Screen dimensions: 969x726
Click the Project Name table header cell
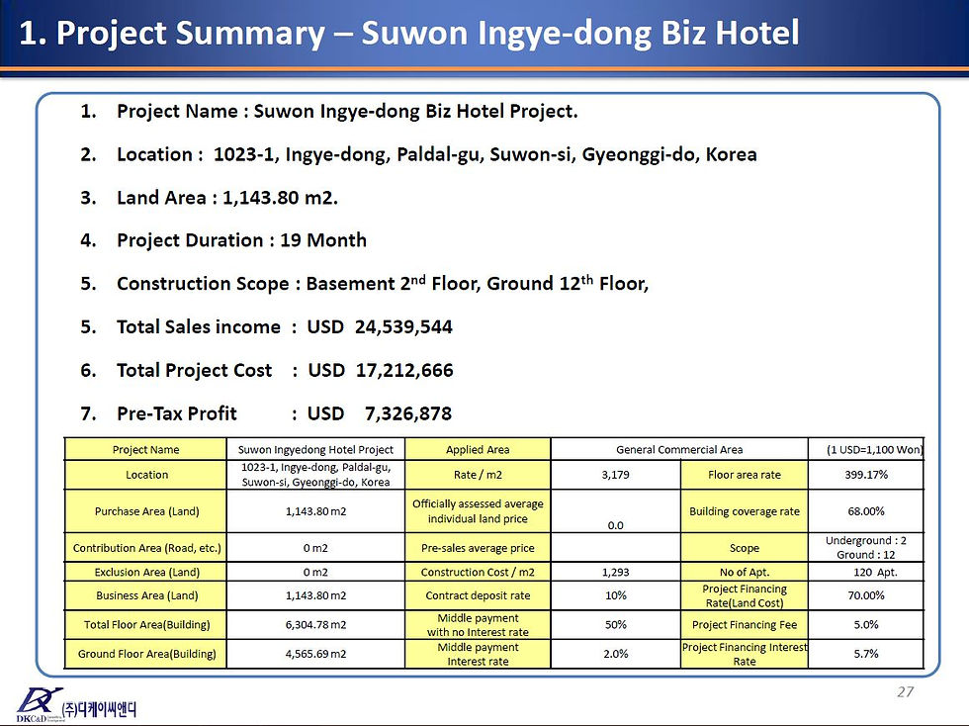click(146, 450)
